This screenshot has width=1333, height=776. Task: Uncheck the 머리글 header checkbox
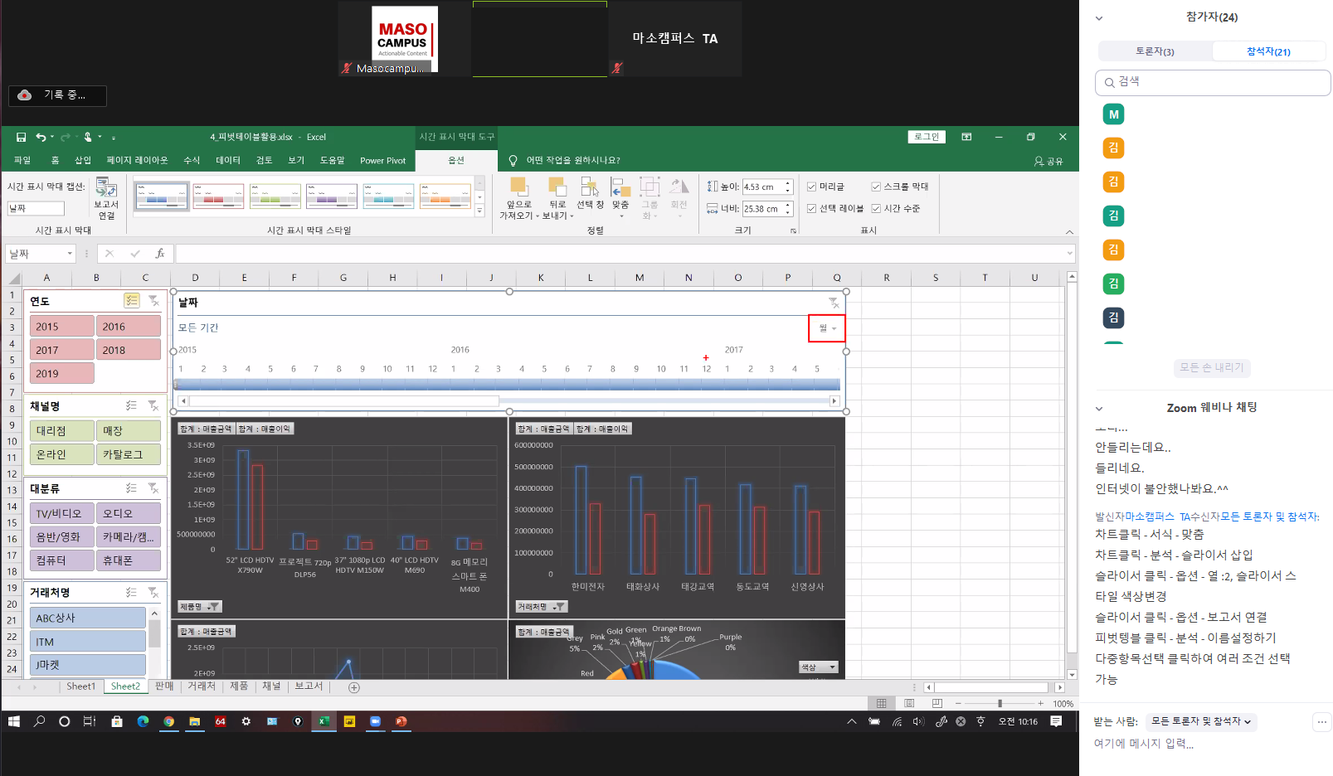click(812, 187)
